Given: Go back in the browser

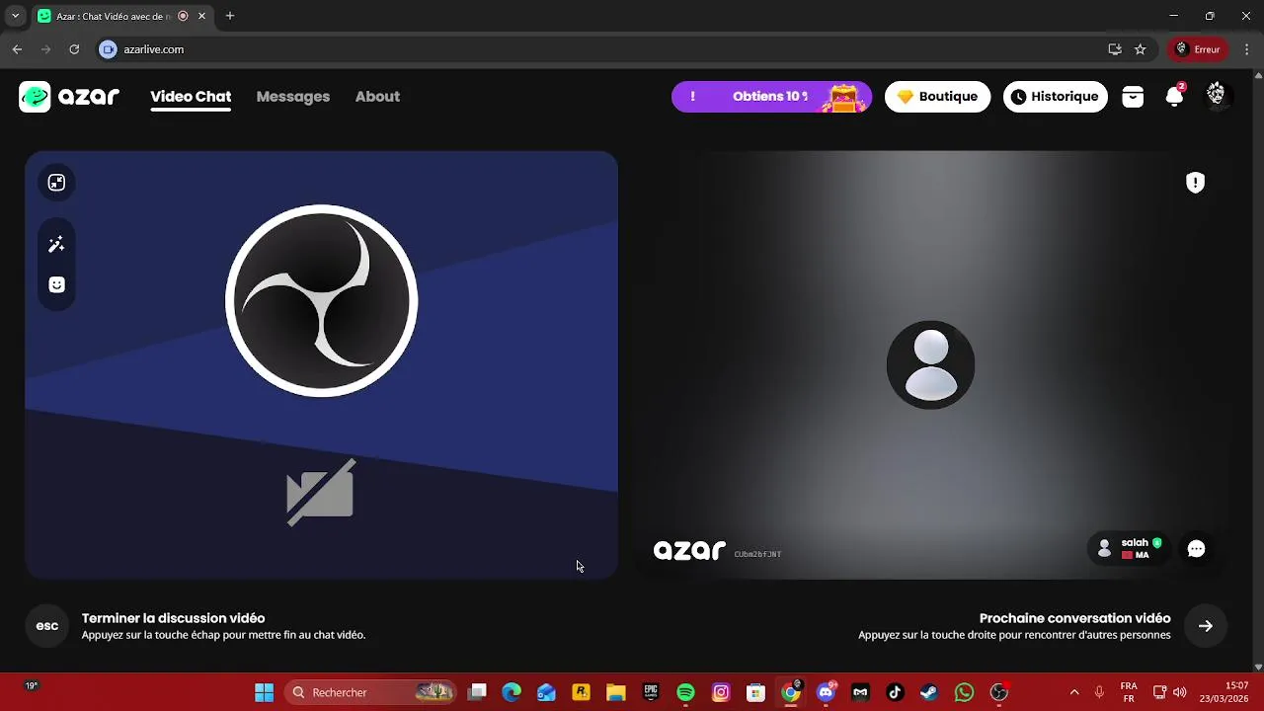Looking at the screenshot, I should pos(17,49).
